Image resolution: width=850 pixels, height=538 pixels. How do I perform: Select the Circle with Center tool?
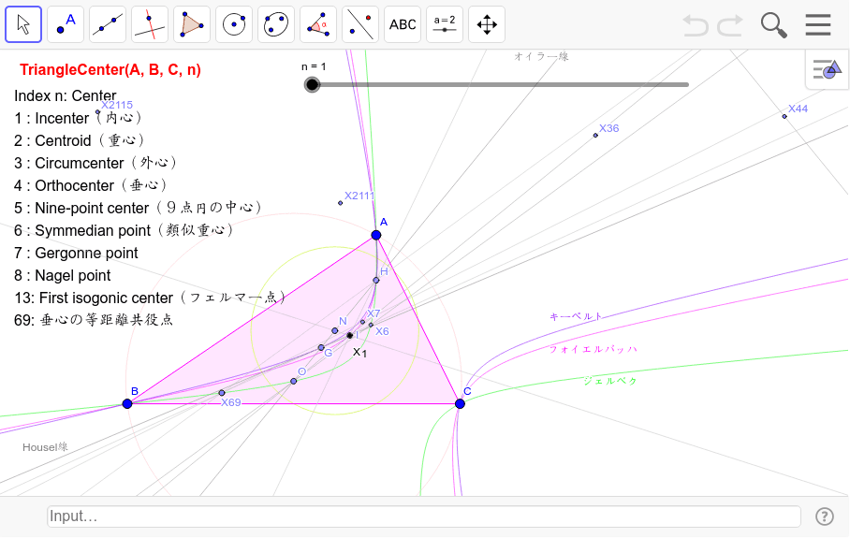click(234, 24)
